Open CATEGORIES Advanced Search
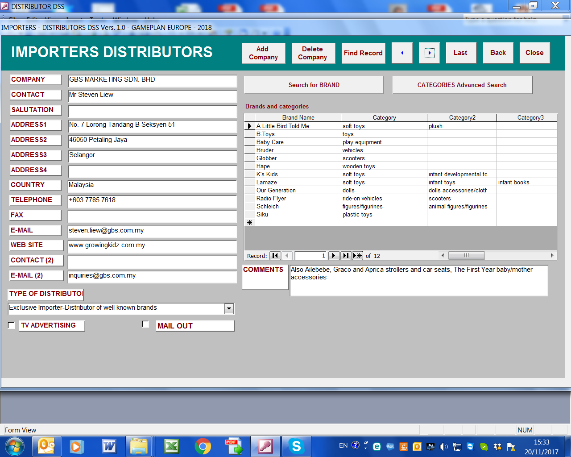The width and height of the screenshot is (571, 457). [x=462, y=85]
